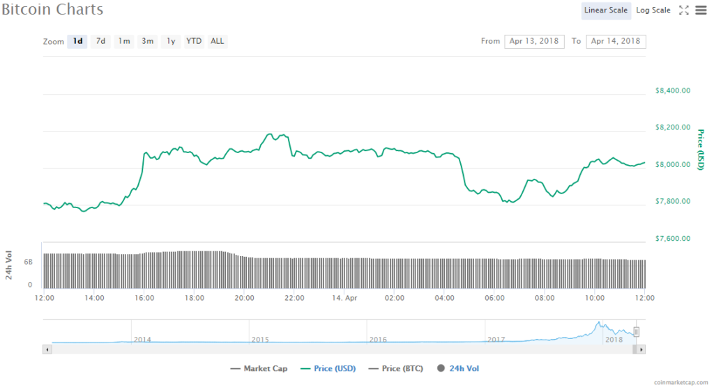Toggle the Market Cap series legend

[x=258, y=368]
